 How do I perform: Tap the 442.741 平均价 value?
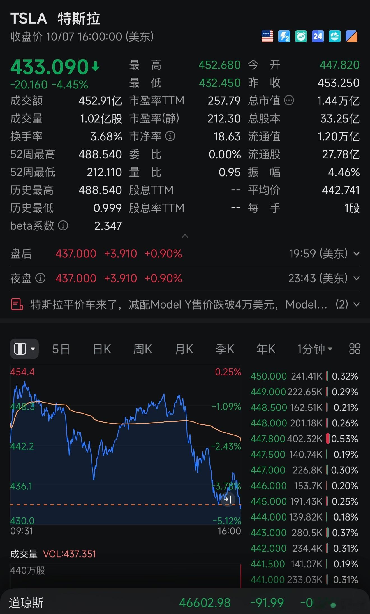[x=341, y=190]
